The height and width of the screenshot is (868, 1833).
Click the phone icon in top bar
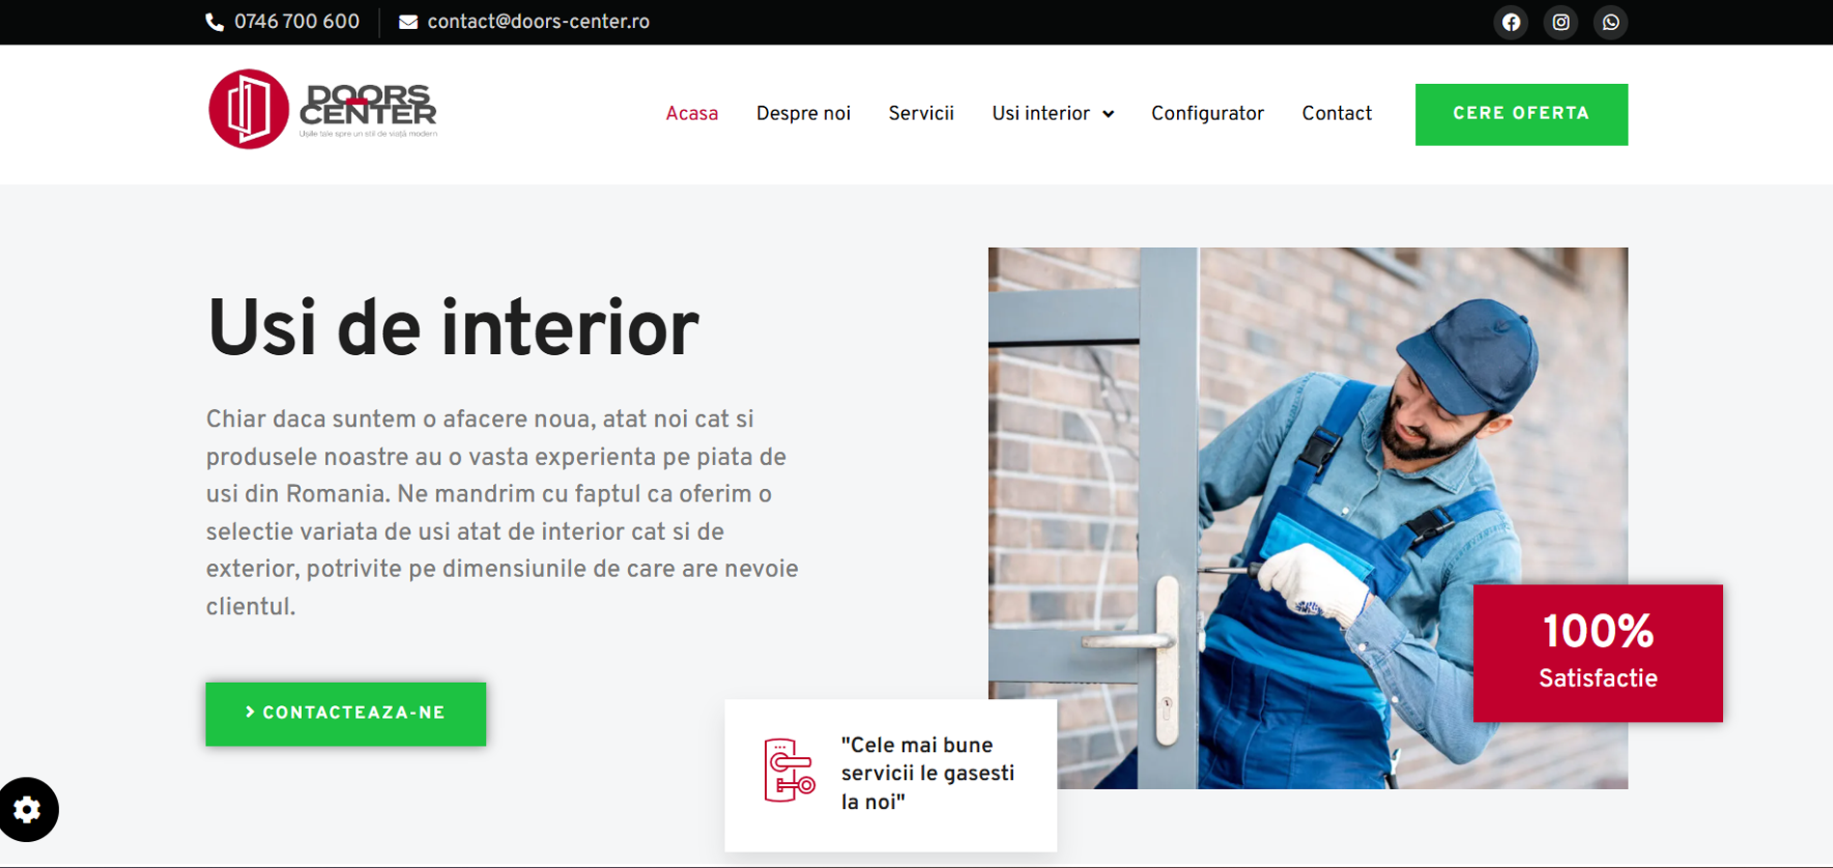tap(214, 22)
